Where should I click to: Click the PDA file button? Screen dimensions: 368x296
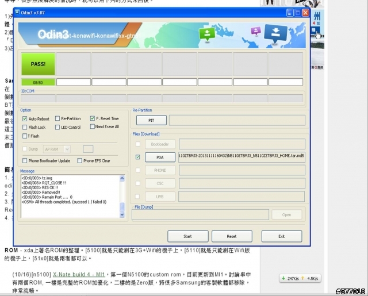pyautogui.click(x=160, y=157)
